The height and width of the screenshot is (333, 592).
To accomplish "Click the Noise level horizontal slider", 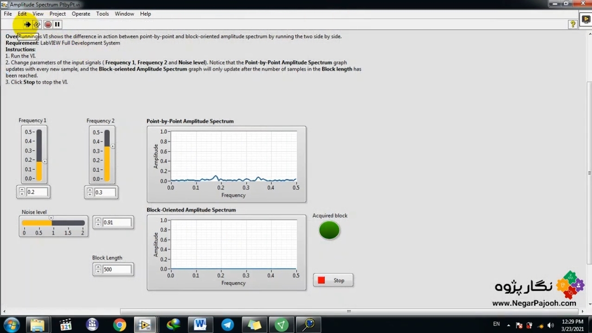I will (53, 223).
